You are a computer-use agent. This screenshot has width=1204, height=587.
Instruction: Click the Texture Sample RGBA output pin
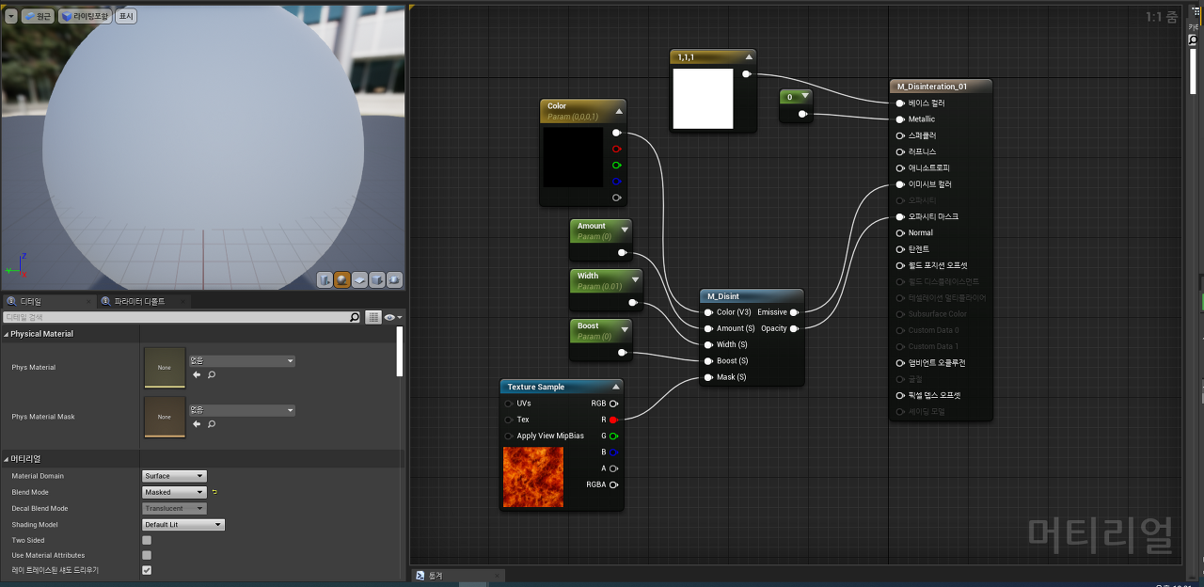tap(613, 484)
